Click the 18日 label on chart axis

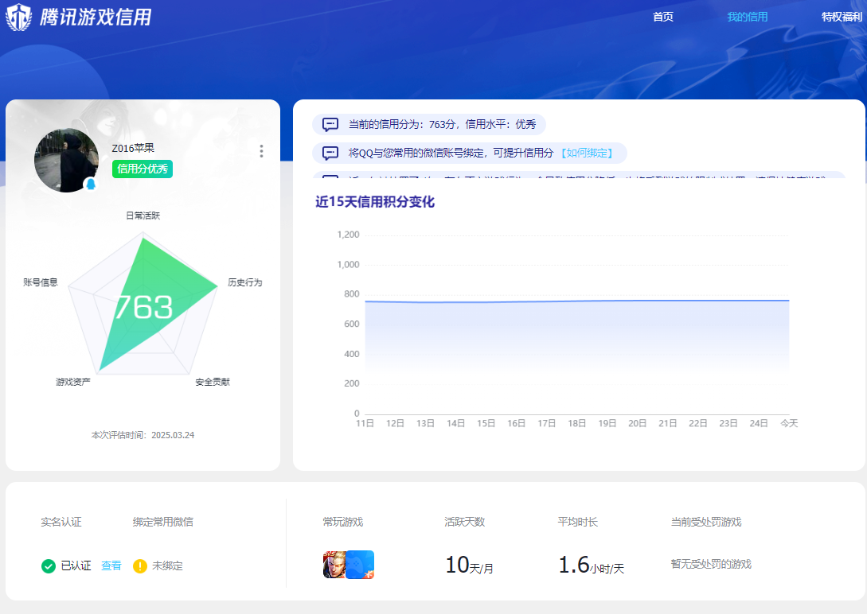point(576,423)
